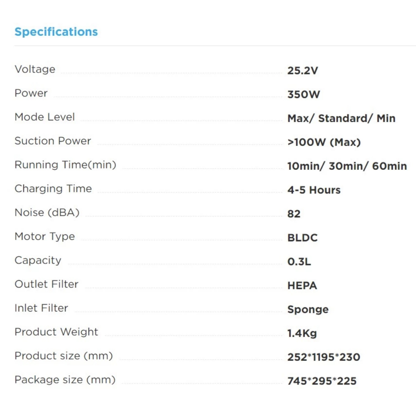
Task: Click the Running Time(min) label
Action: pyautogui.click(x=65, y=165)
